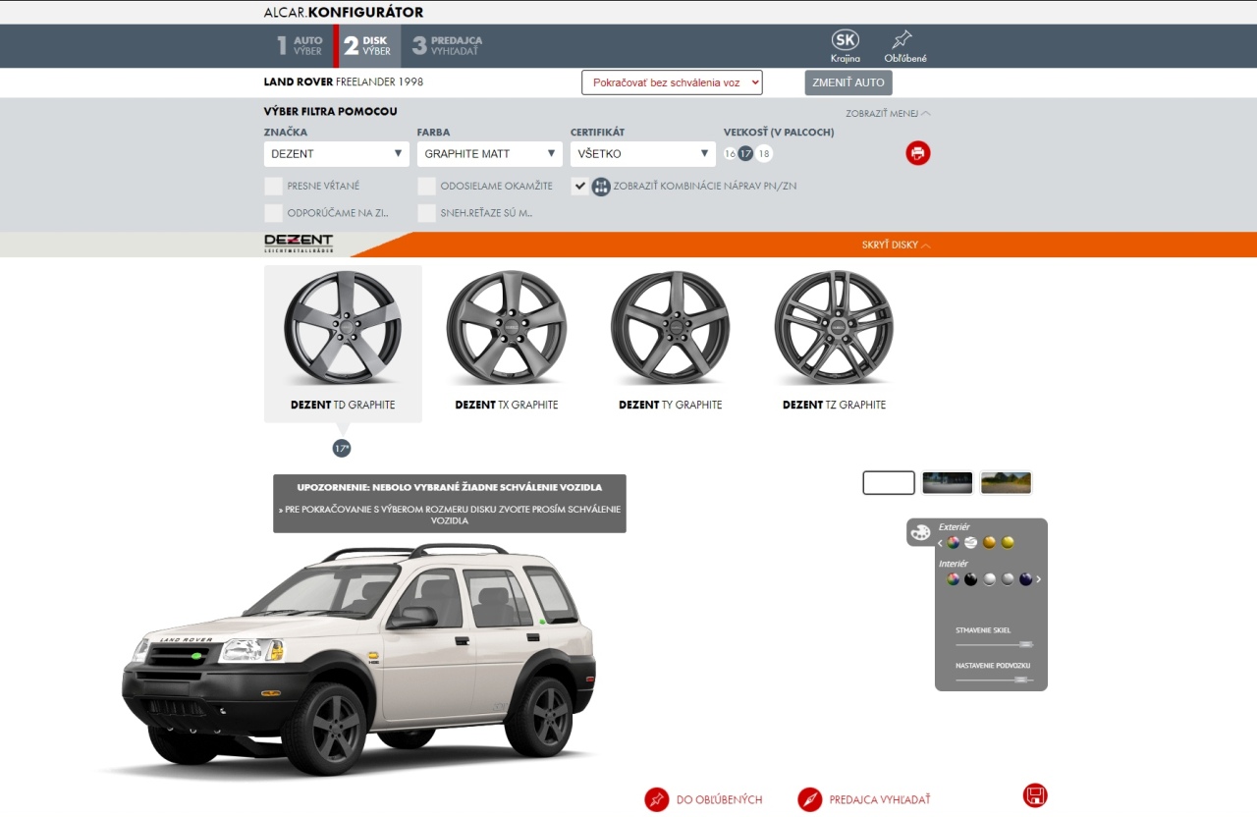1257x817 pixels.
Task: Click the ALCAR.KONFIGURÁTOR title link
Action: [x=344, y=13]
